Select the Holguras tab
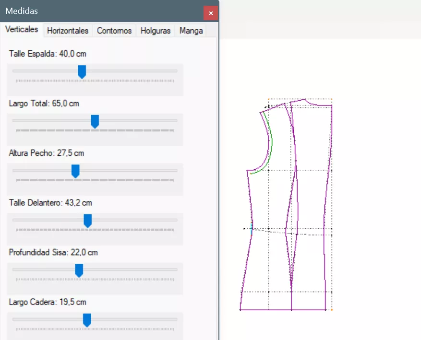 (x=156, y=31)
